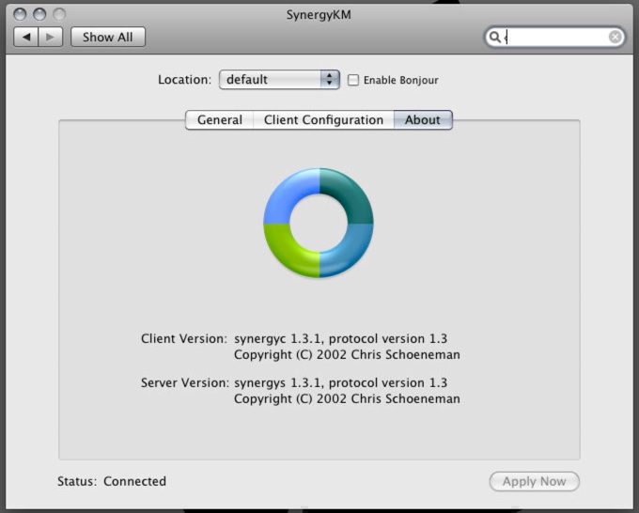Image resolution: width=639 pixels, height=513 pixels.
Task: Click the copyright line under Server Version
Action: tap(347, 399)
